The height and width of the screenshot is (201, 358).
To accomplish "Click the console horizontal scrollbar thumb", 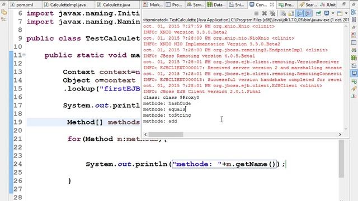I will pyautogui.click(x=166, y=135).
